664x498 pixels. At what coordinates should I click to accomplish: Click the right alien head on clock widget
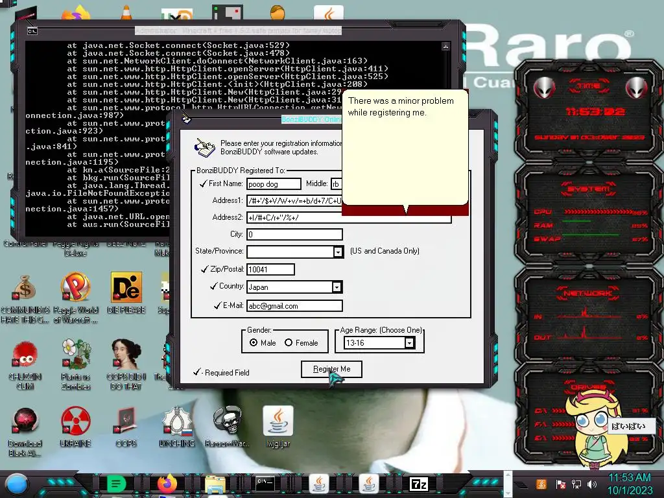pyautogui.click(x=637, y=88)
